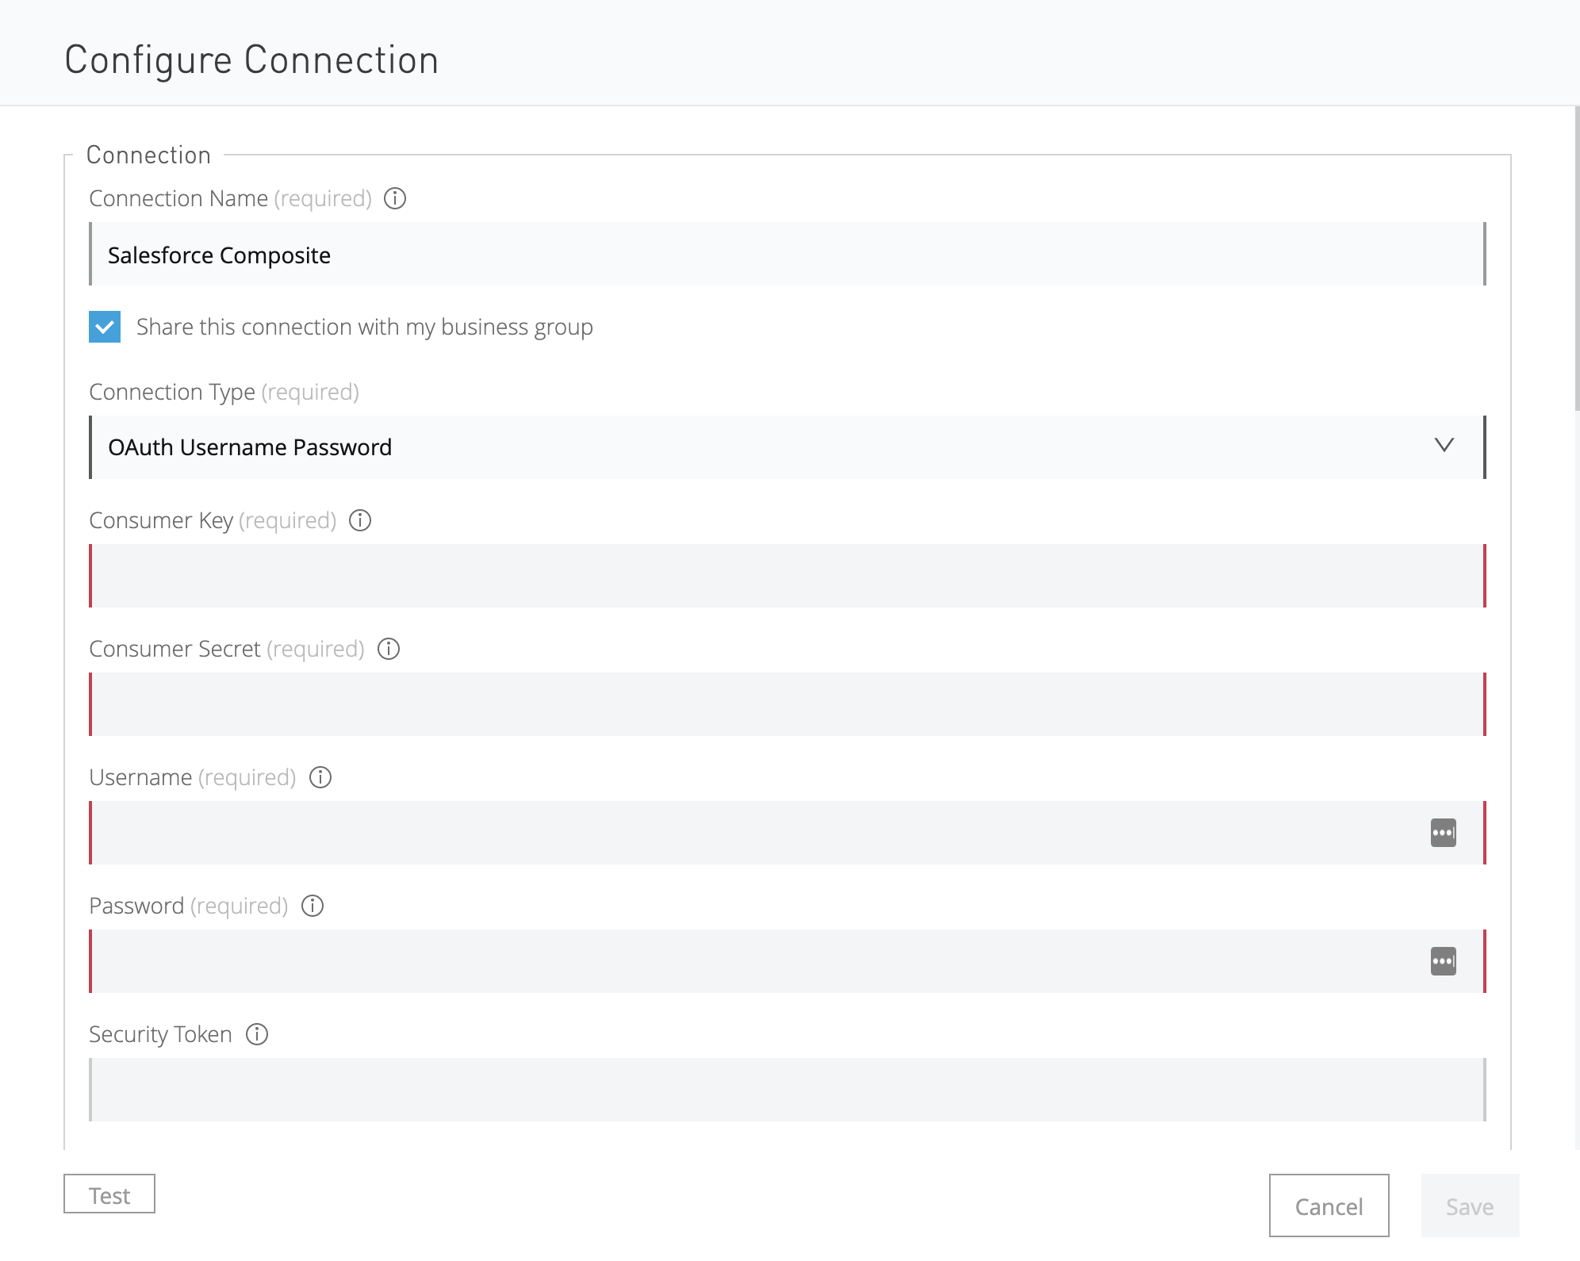The image size is (1580, 1261).
Task: Click the Connection Name info icon
Action: click(395, 198)
